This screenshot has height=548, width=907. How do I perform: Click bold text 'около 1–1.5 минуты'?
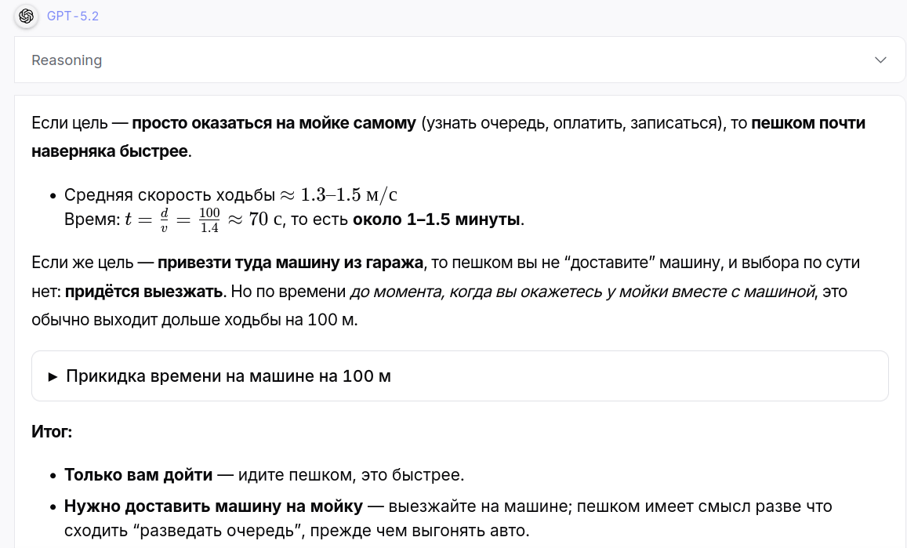click(436, 220)
